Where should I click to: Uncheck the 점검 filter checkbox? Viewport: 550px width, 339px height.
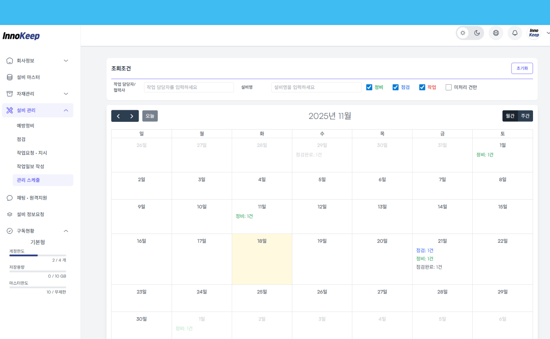tap(396, 87)
